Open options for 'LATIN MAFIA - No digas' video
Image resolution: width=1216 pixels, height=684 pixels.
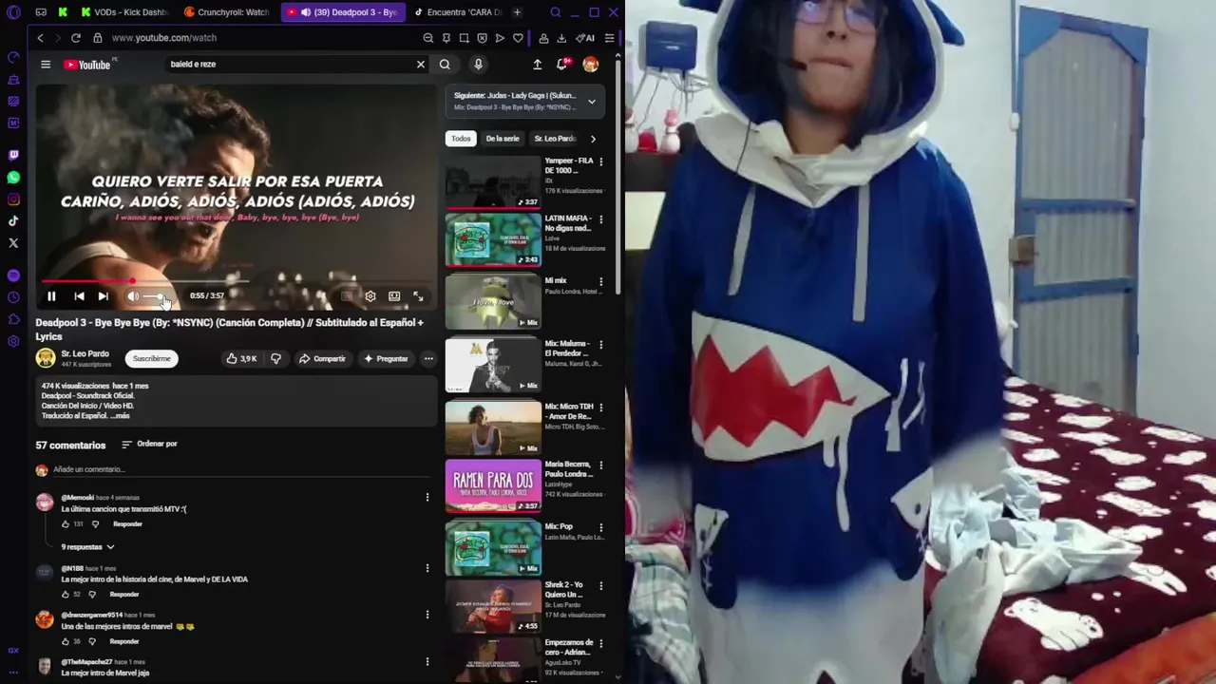point(600,219)
